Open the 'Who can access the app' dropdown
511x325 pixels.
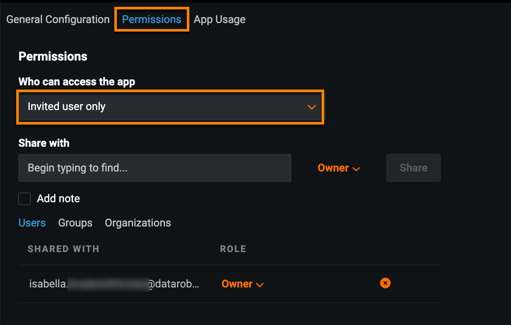click(170, 107)
